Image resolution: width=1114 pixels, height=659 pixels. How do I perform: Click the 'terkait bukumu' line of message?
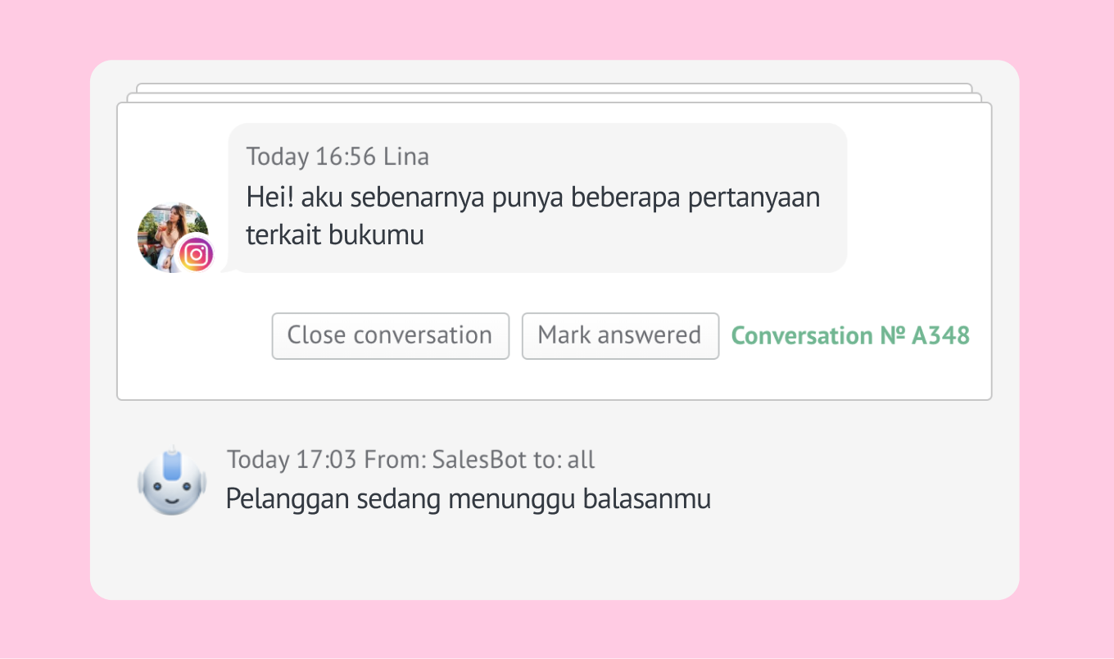(335, 235)
